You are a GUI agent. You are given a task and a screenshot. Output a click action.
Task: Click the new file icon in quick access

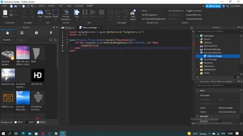point(11,6)
